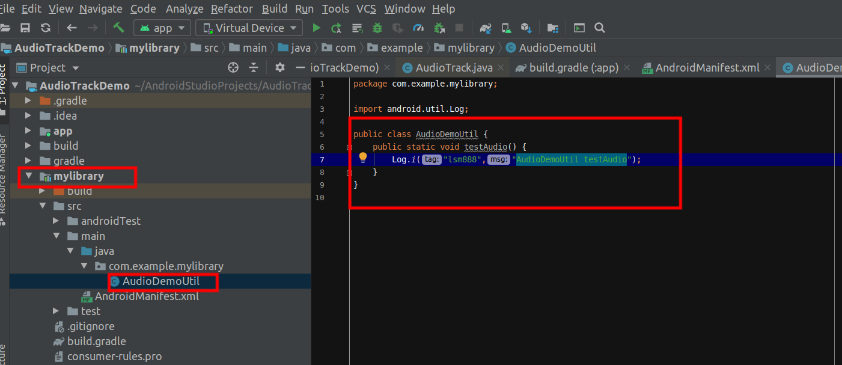Collapse the src folder arrow
Image resolution: width=842 pixels, height=365 pixels.
[42, 206]
